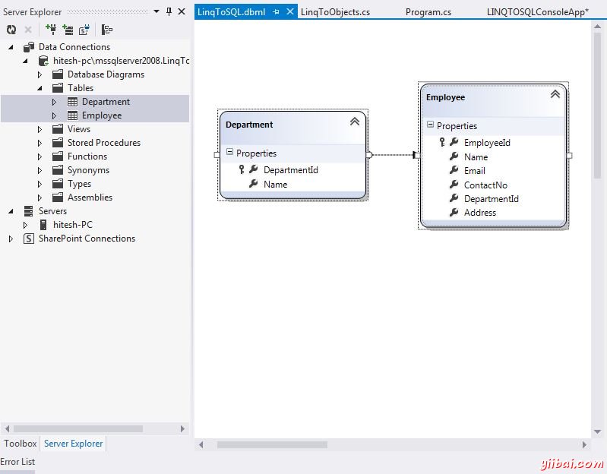Click the pin icon on LinqToSQL.dbml tab
This screenshot has height=474, width=607.
coord(277,11)
